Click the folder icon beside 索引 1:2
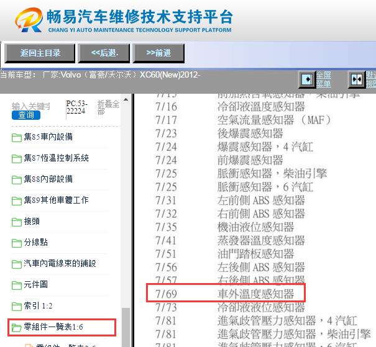The width and height of the screenshot is (376, 347). (x=17, y=306)
